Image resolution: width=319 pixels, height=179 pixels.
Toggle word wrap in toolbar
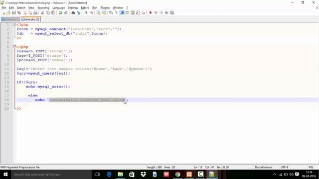click(x=111, y=13)
